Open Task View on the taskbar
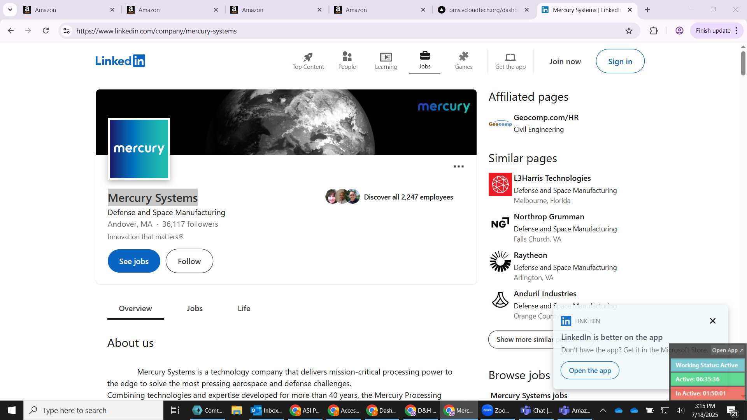The image size is (747, 420). coord(175,410)
